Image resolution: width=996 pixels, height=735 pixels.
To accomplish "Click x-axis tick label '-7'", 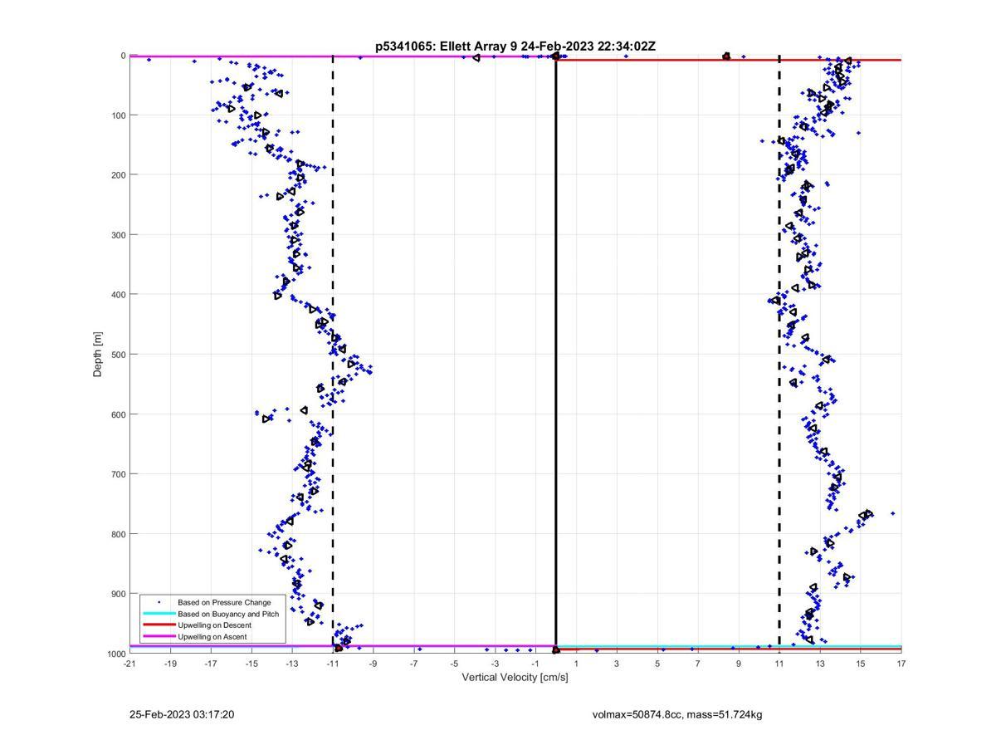I will coord(414,664).
